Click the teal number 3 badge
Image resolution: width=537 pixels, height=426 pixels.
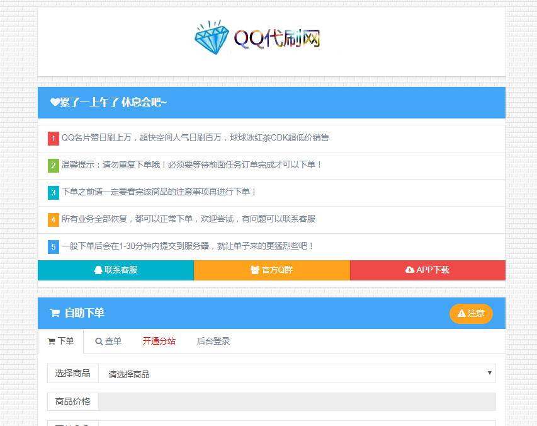tap(54, 193)
